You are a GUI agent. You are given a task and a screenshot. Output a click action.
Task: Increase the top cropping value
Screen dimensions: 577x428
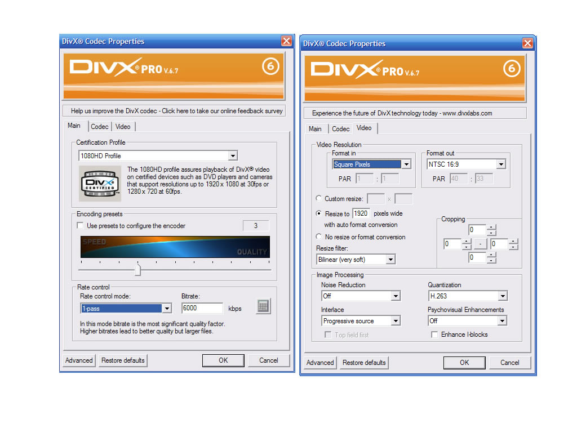491,228
